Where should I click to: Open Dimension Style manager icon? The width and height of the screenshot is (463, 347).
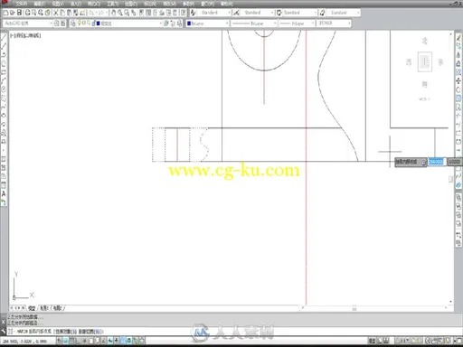(237, 13)
